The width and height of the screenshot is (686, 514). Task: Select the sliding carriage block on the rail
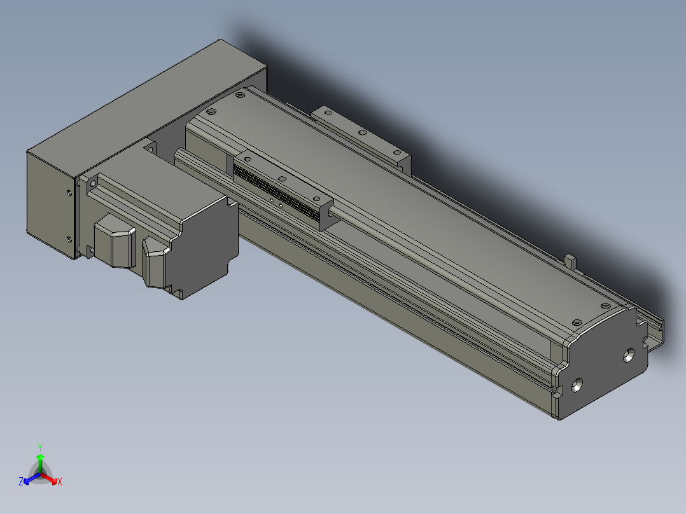click(284, 190)
